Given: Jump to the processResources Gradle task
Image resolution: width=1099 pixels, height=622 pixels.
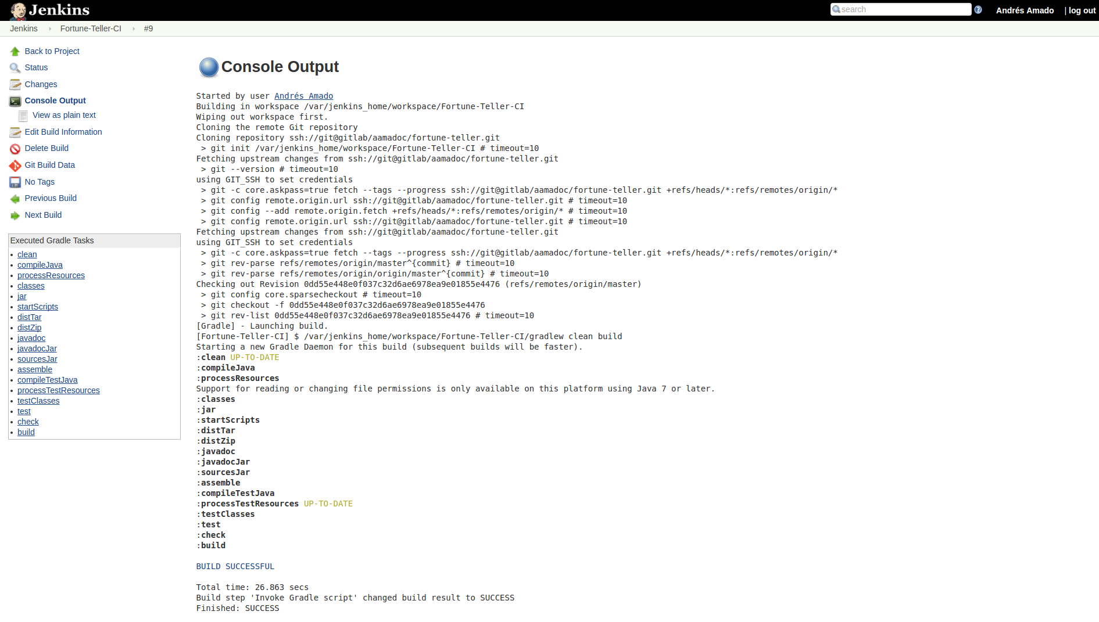Looking at the screenshot, I should [x=51, y=275].
